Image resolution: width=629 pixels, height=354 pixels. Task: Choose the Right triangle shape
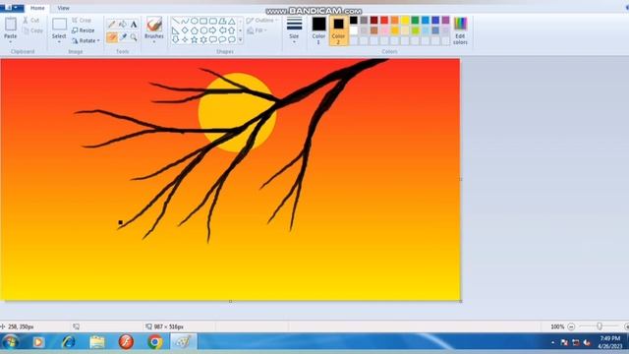point(175,30)
